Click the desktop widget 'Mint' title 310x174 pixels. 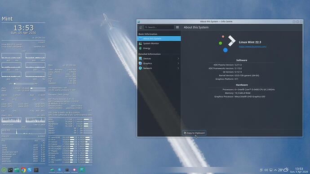pos(7,19)
